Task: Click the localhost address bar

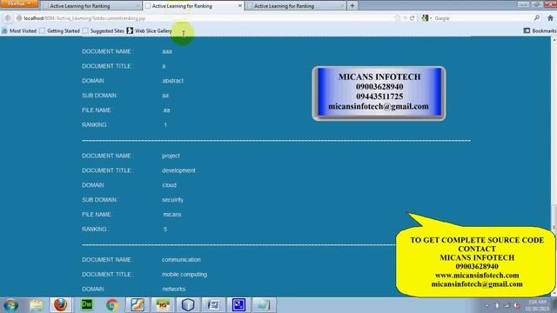Action: (x=206, y=18)
